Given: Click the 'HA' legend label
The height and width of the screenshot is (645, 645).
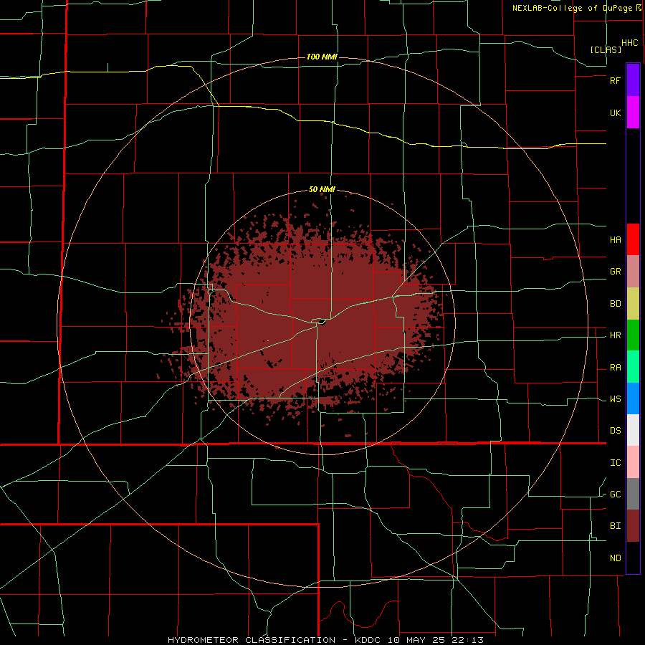Looking at the screenshot, I should [615, 239].
